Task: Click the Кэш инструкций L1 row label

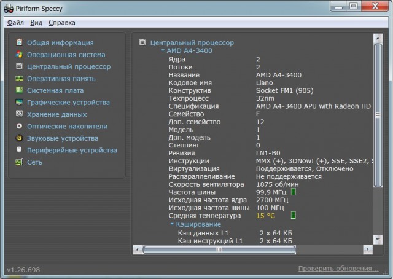Action: point(210,241)
